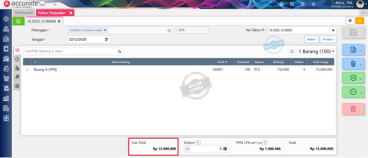Open the notification bell
Screen dimensions: 368x158
[x=313, y=4]
